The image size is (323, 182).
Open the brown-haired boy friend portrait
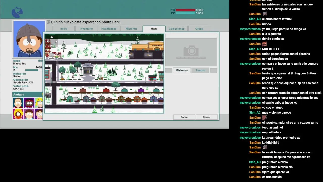29,114
